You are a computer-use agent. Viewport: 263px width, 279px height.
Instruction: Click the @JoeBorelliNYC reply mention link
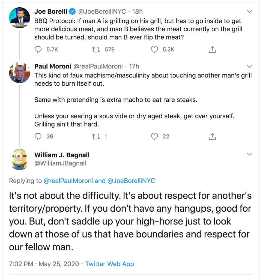click(131, 181)
